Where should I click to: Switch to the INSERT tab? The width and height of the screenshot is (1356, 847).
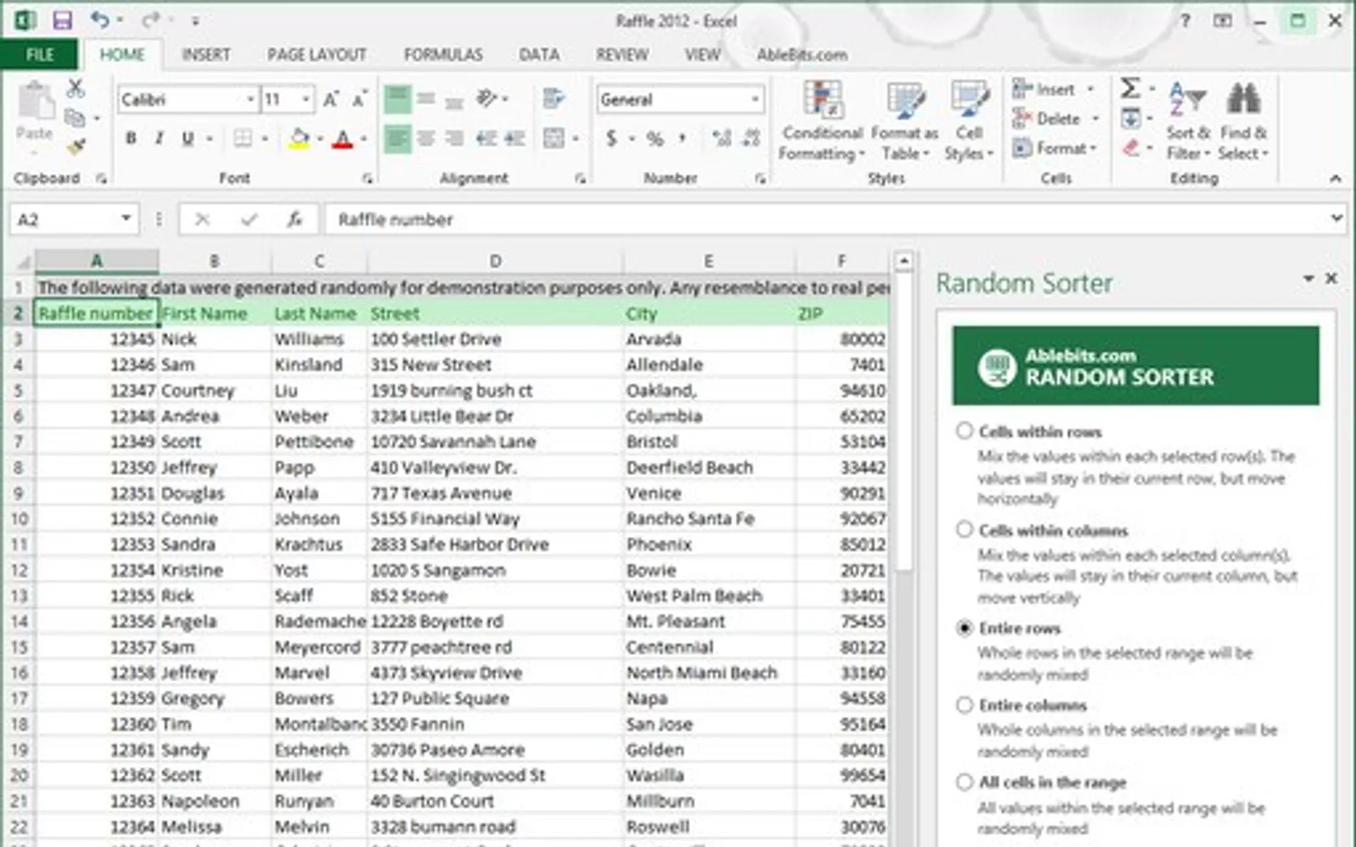[206, 55]
